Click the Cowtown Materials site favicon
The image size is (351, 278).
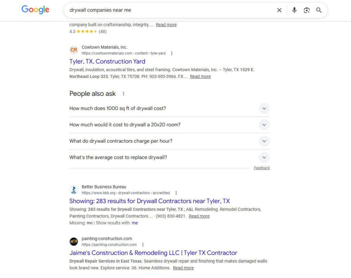[x=74, y=50]
